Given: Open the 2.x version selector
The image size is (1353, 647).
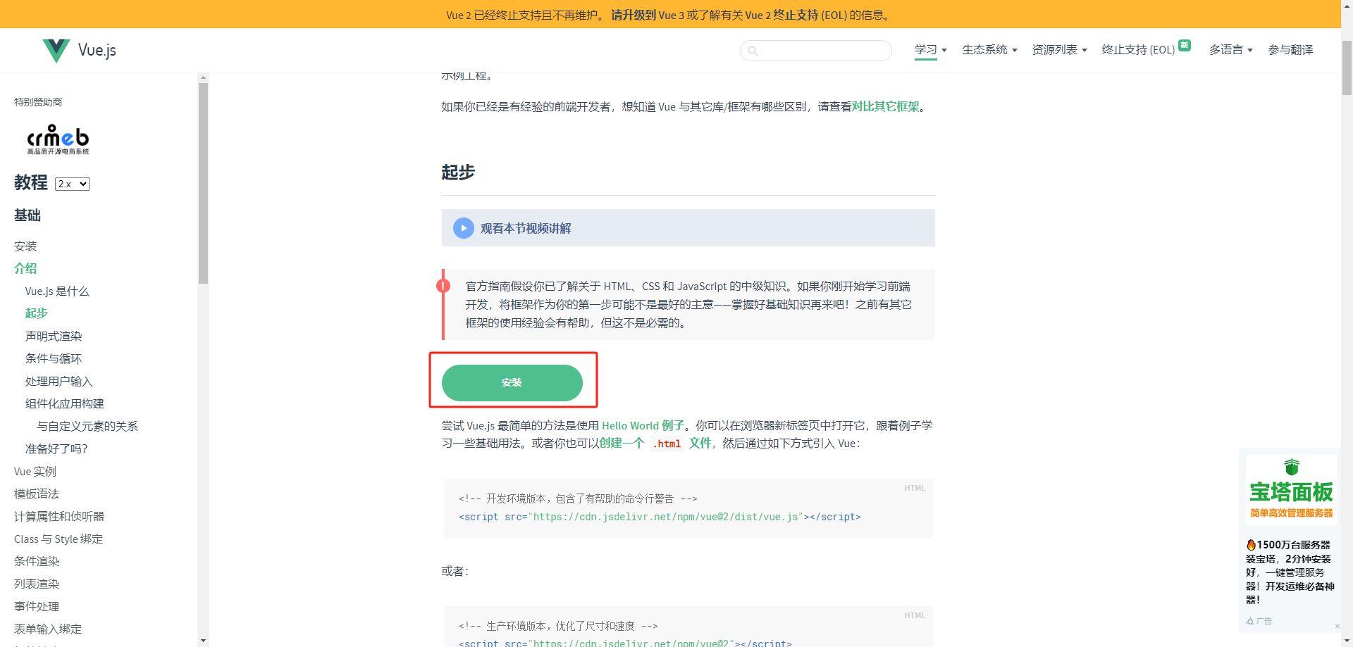Looking at the screenshot, I should (73, 184).
